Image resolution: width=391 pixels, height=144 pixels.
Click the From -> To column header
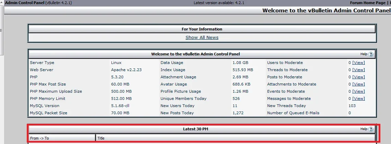[x=62, y=138]
